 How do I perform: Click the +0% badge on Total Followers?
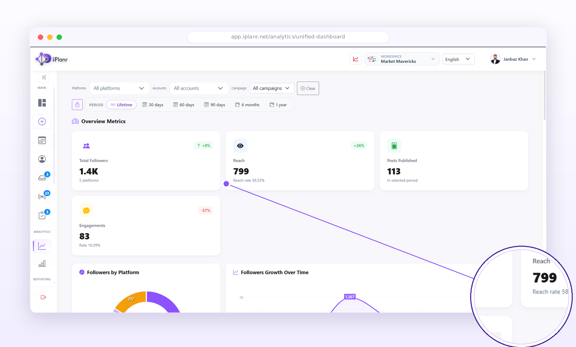click(204, 145)
